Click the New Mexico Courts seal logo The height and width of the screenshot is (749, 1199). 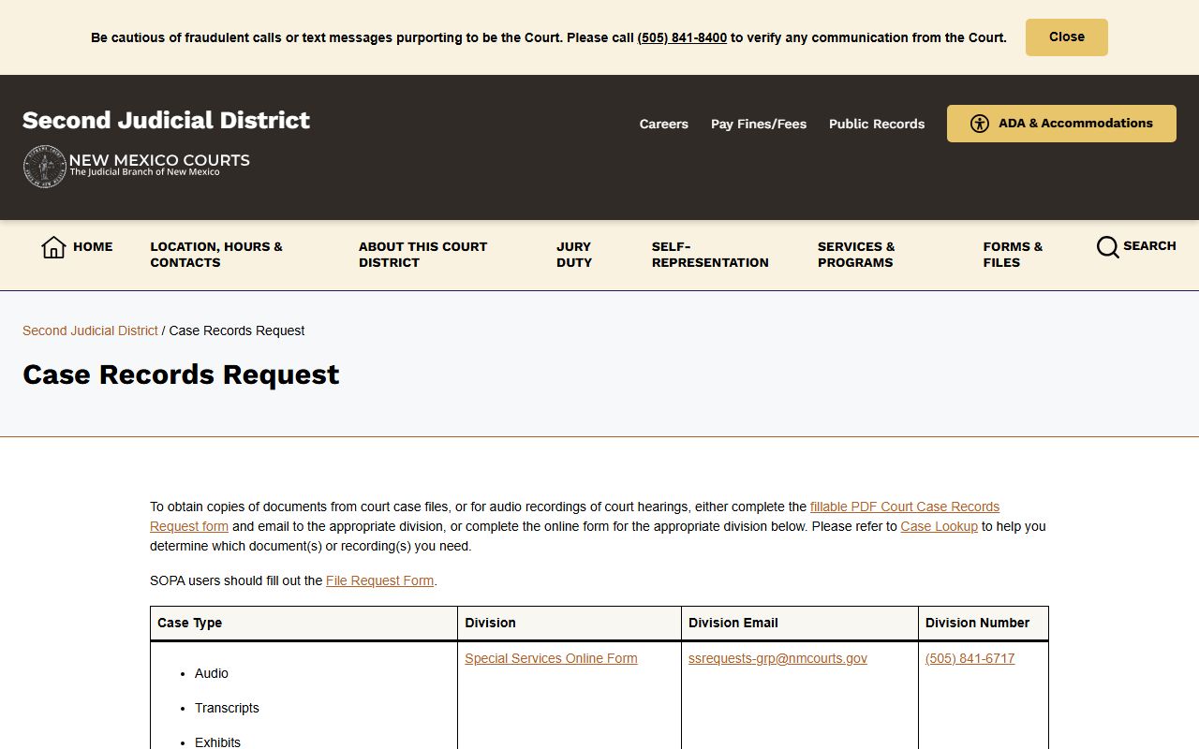coord(44,167)
